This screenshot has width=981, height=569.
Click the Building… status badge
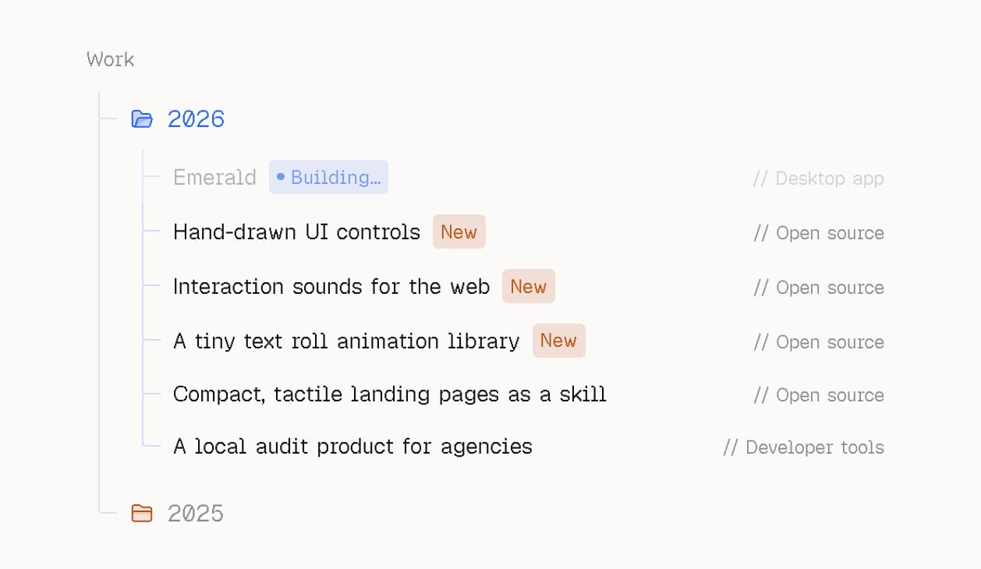pyautogui.click(x=328, y=178)
